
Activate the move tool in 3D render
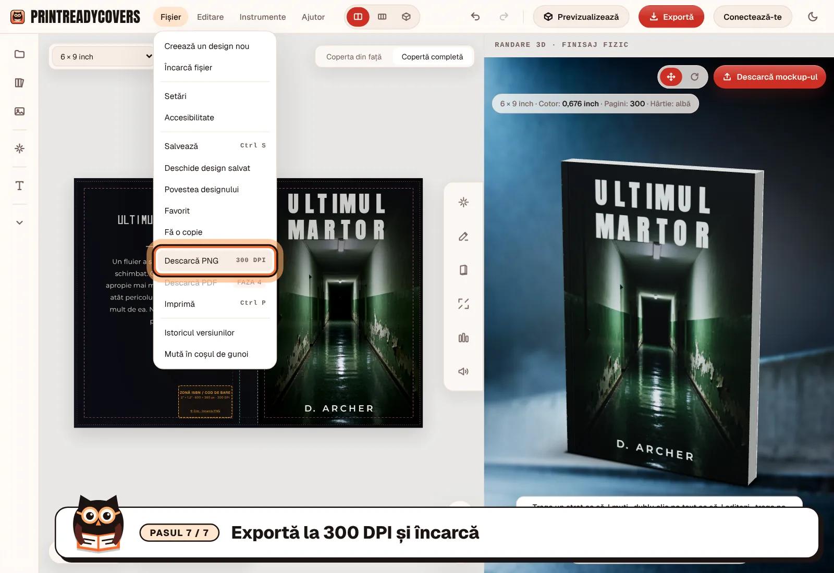click(x=671, y=77)
